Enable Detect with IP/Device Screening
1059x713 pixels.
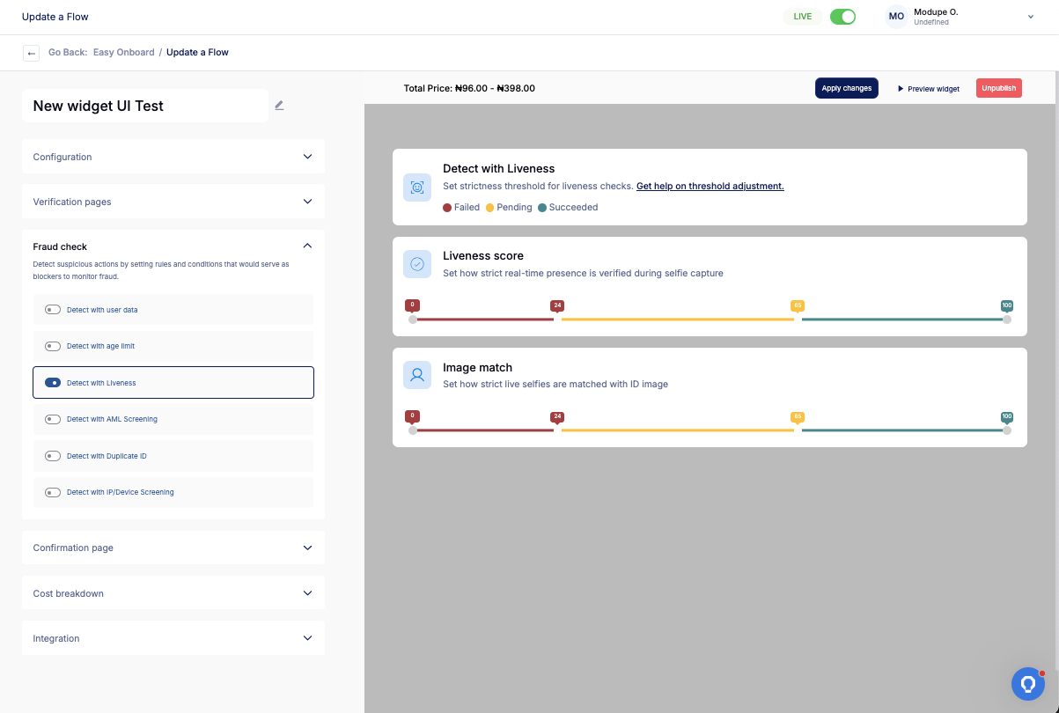click(53, 492)
